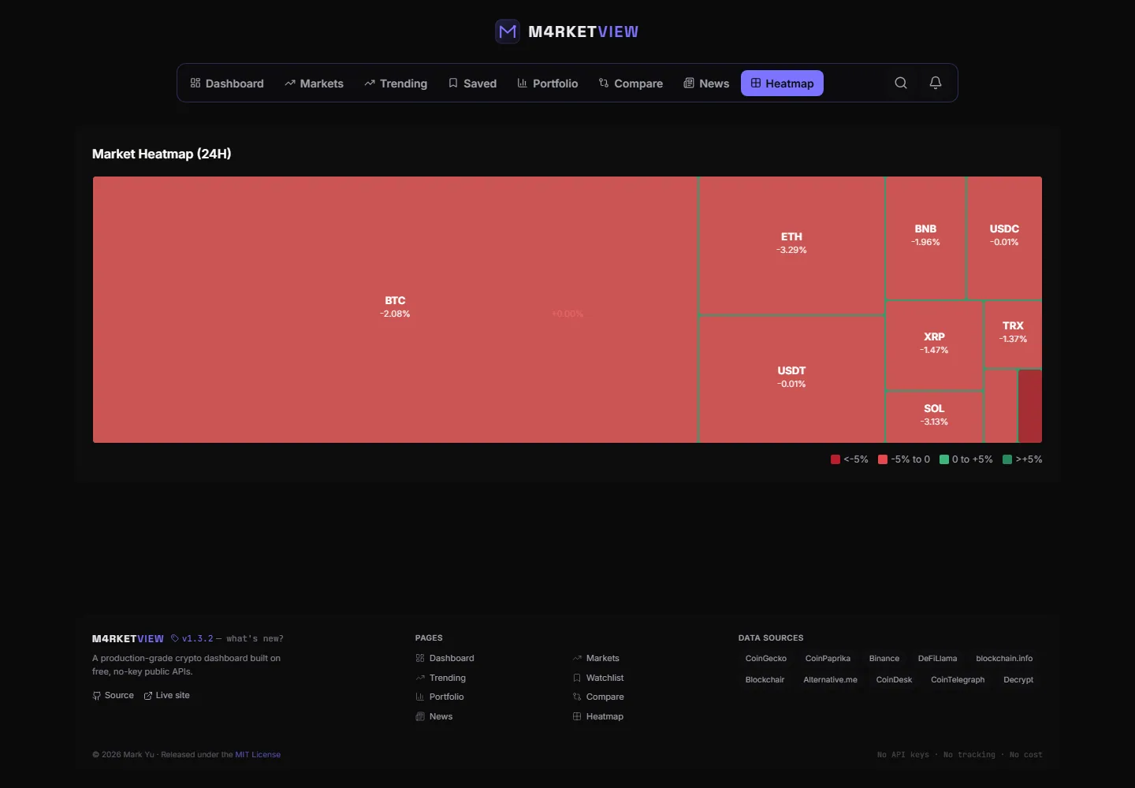
Task: Open Alternative.me data source
Action: click(830, 680)
